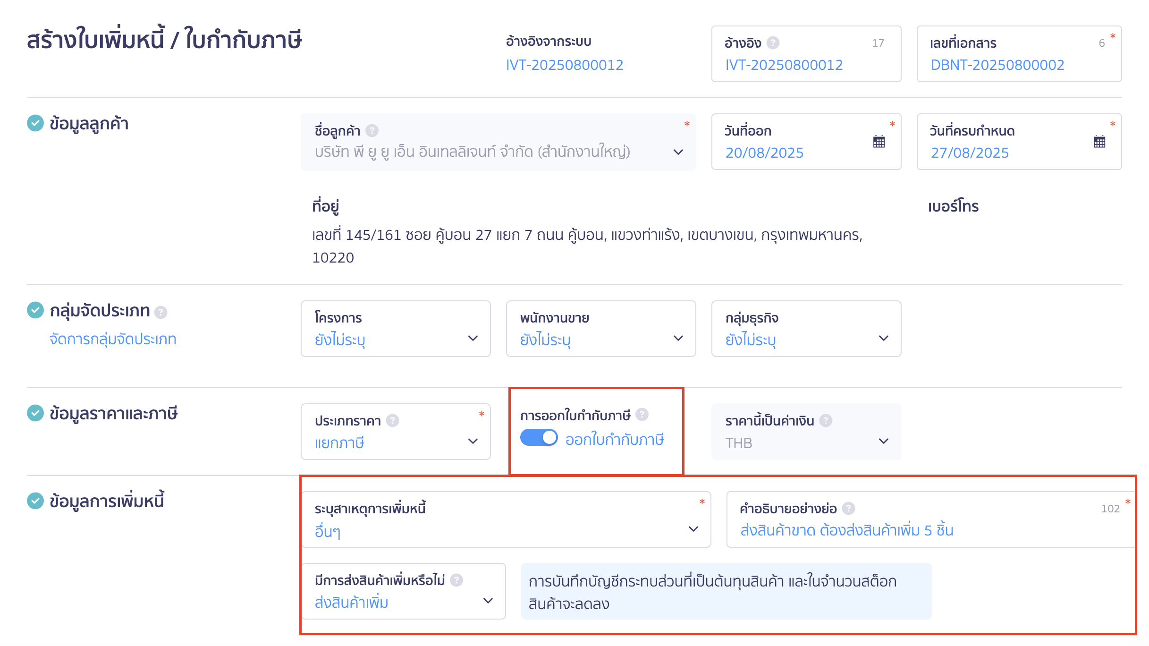Viewport: 1149px width, 646px height.
Task: Click help icon next to มีการส่งสินค้าเพิ่มหรือไม่
Action: click(x=456, y=580)
